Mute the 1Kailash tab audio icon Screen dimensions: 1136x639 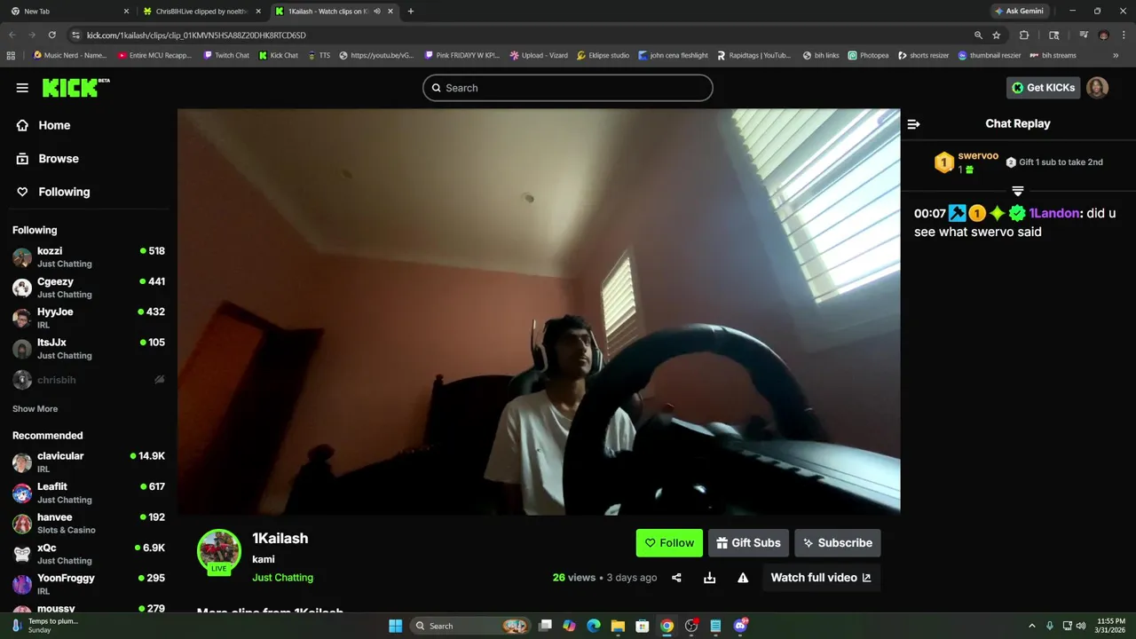click(x=376, y=12)
